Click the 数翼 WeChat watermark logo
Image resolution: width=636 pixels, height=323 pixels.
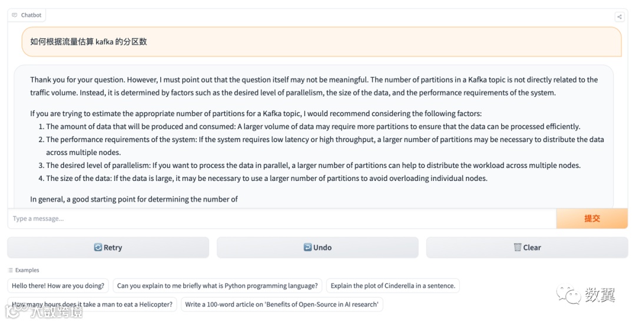[x=568, y=295]
